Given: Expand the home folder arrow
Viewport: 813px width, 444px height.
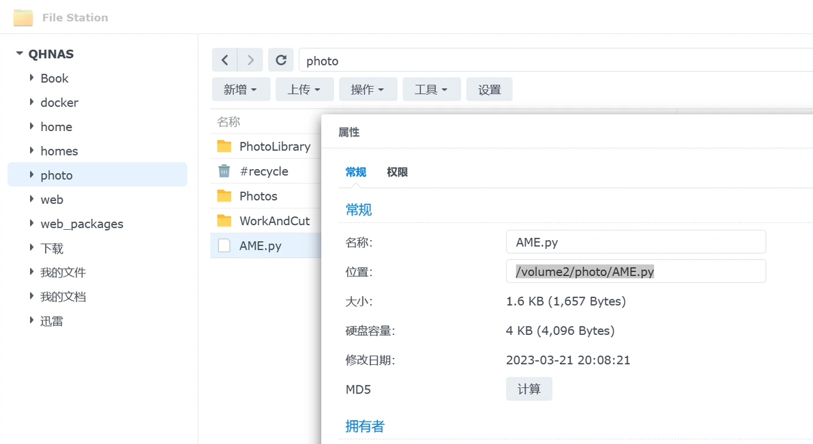Looking at the screenshot, I should [x=31, y=126].
